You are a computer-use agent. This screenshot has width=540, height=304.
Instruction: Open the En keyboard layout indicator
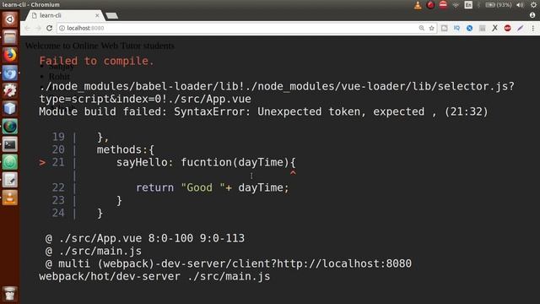click(468, 5)
